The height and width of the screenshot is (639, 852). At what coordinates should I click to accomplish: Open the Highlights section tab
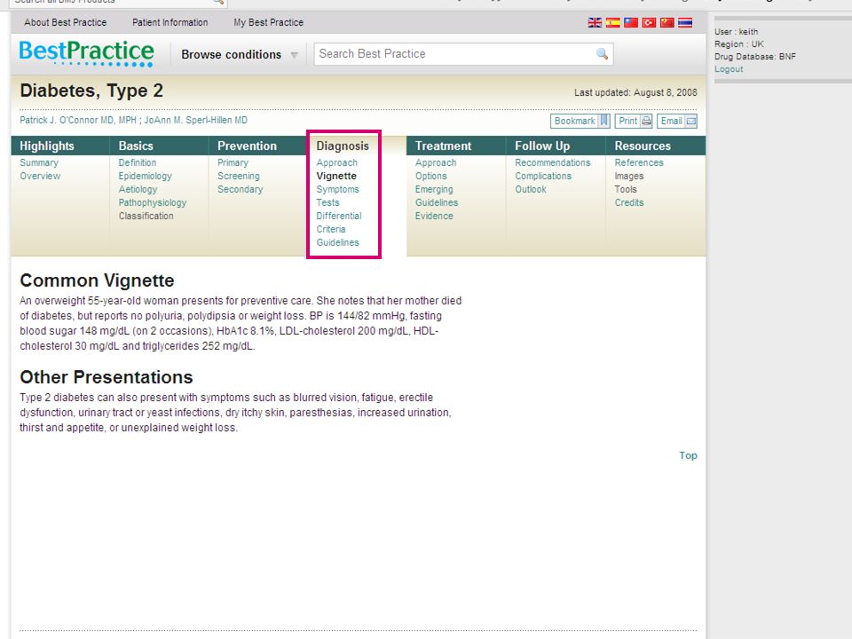pyautogui.click(x=47, y=146)
